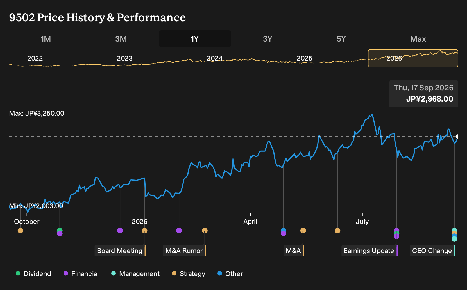Jump to 2023 on the overview timeline
Screen dimensions: 467x290
click(125, 58)
